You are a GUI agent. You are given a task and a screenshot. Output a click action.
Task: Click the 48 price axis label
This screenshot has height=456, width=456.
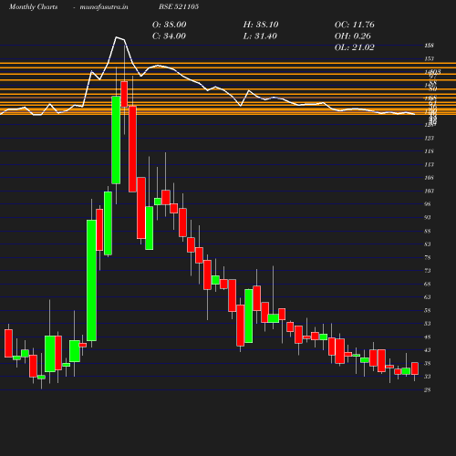click(428, 337)
